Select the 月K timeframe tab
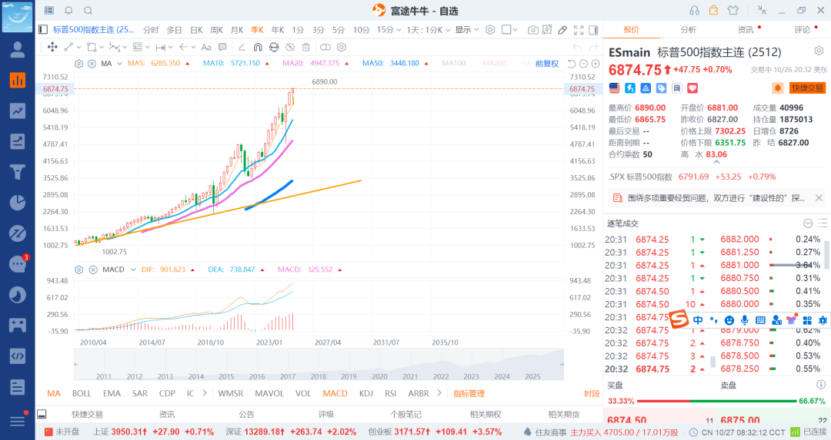Viewport: 831px width, 440px height. click(237, 30)
